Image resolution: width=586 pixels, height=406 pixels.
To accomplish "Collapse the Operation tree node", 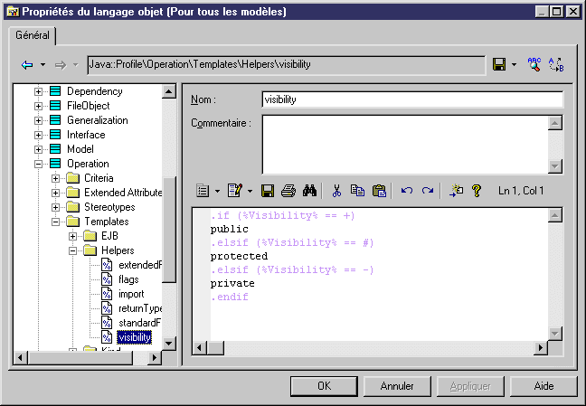I will 39,164.
